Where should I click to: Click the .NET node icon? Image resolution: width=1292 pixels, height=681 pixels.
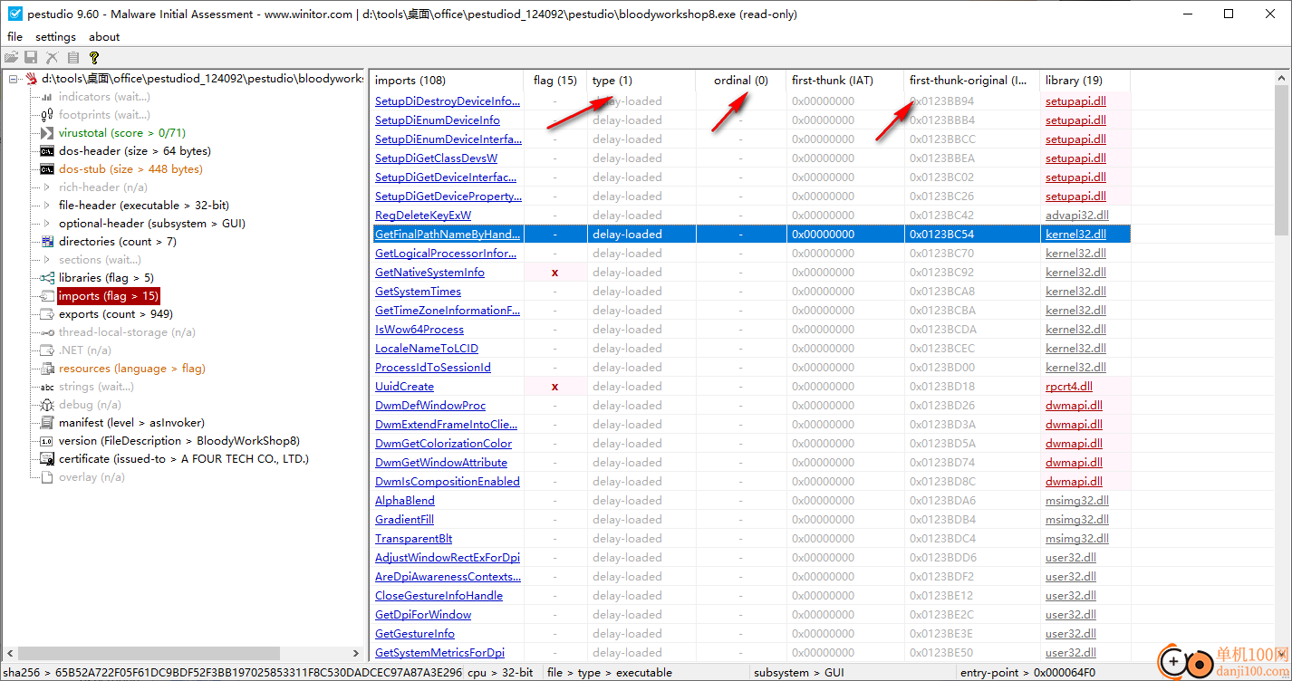point(47,350)
